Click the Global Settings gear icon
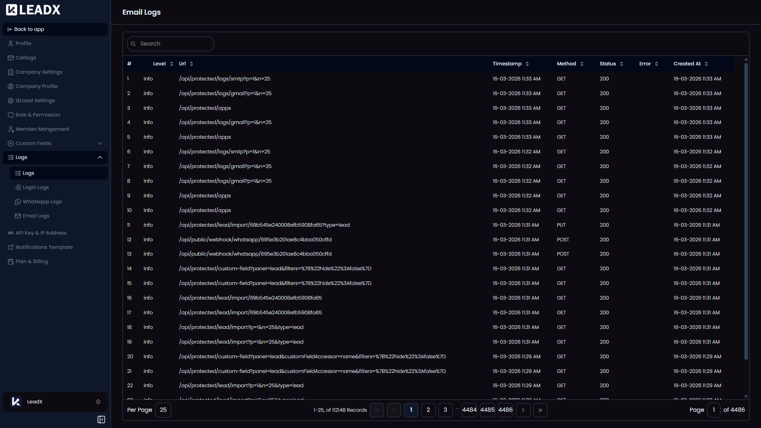The image size is (761, 428). (x=10, y=100)
